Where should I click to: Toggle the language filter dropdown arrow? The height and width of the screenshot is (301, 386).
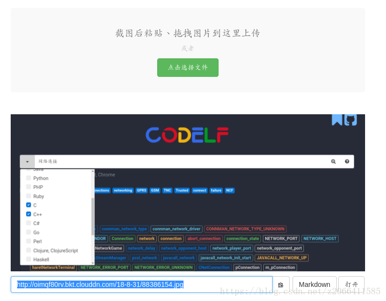tap(27, 161)
